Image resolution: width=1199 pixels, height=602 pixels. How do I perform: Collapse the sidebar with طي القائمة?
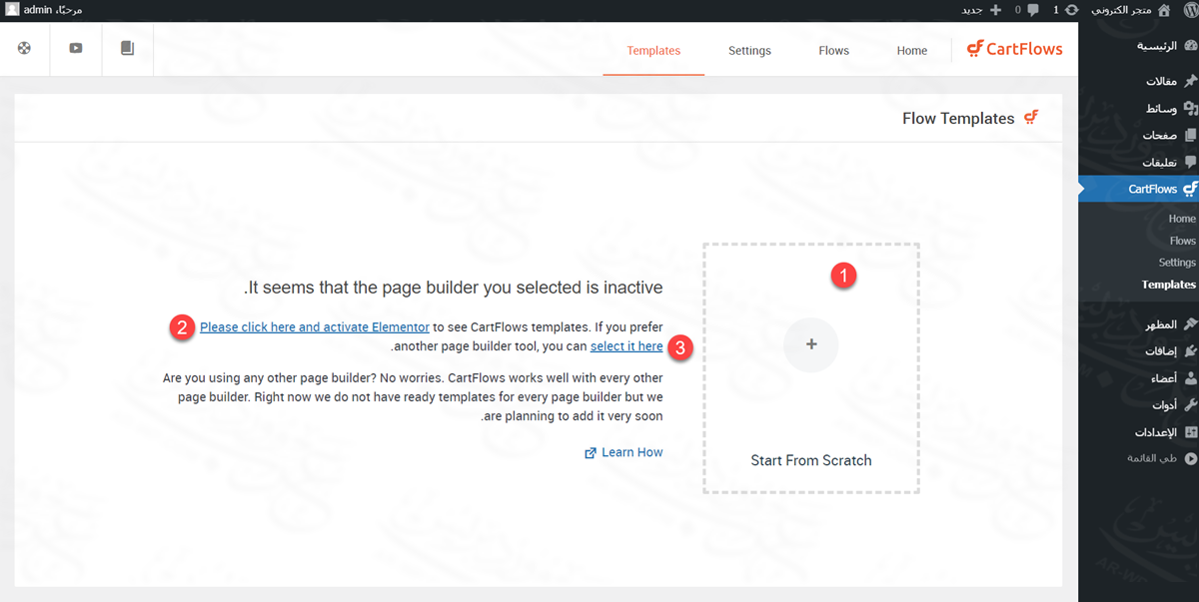[x=1138, y=458]
